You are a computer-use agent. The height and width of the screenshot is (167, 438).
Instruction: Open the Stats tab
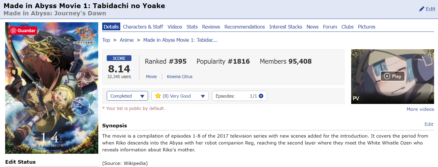point(192,27)
